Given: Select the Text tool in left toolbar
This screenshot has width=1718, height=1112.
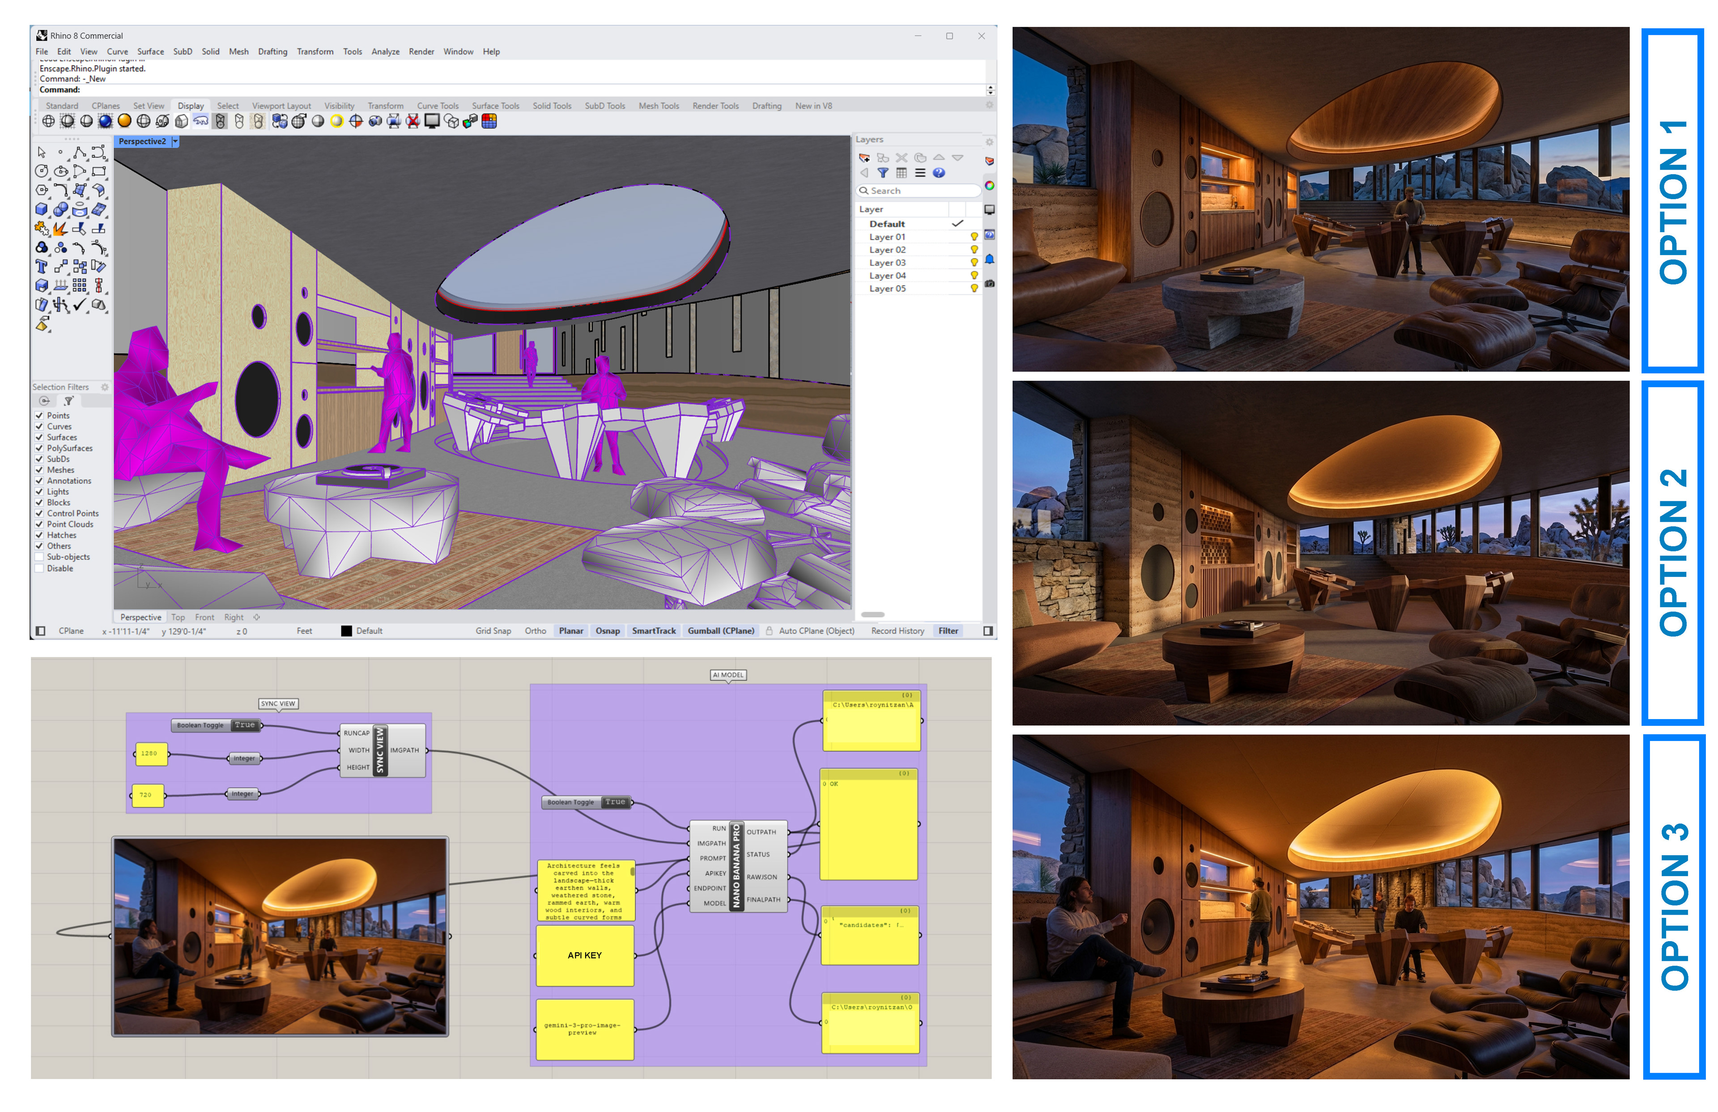Looking at the screenshot, I should tap(42, 266).
